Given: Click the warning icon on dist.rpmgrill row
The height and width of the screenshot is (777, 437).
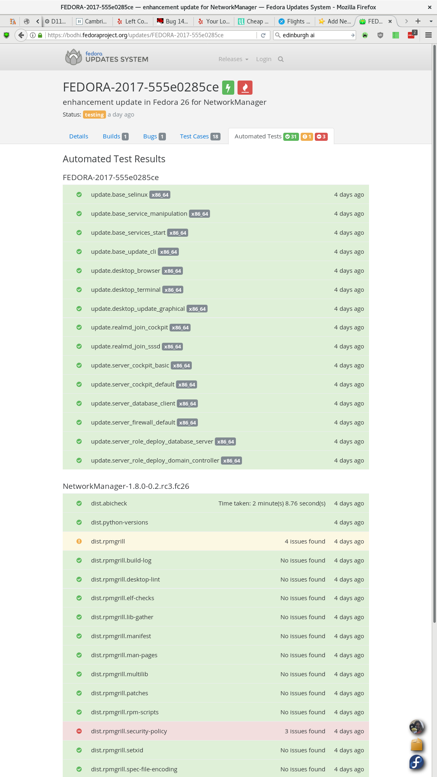Looking at the screenshot, I should tap(79, 541).
